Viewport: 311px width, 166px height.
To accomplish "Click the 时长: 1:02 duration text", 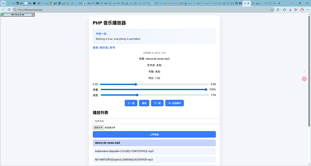I will point(154,78).
